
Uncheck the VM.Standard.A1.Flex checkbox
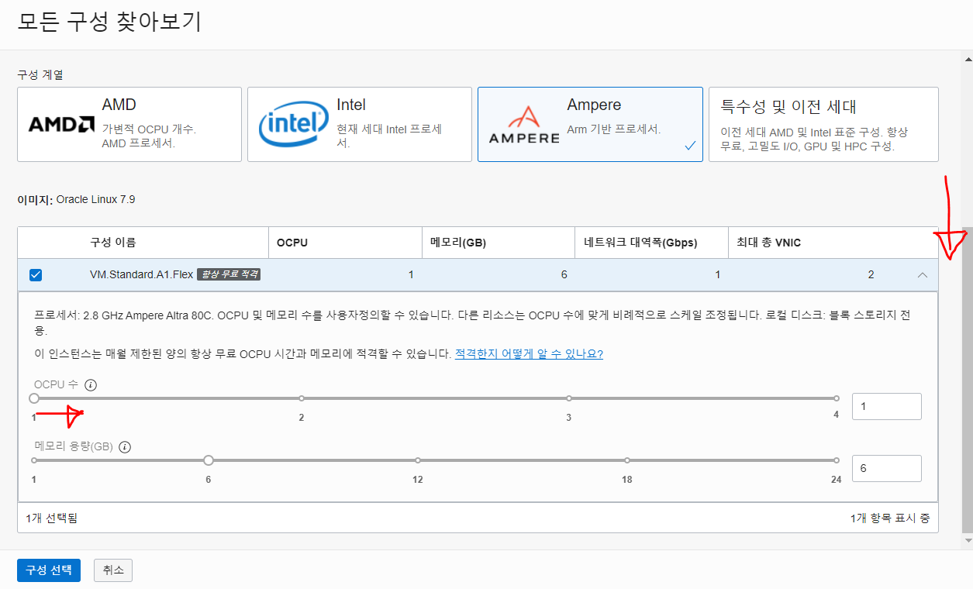(x=36, y=275)
